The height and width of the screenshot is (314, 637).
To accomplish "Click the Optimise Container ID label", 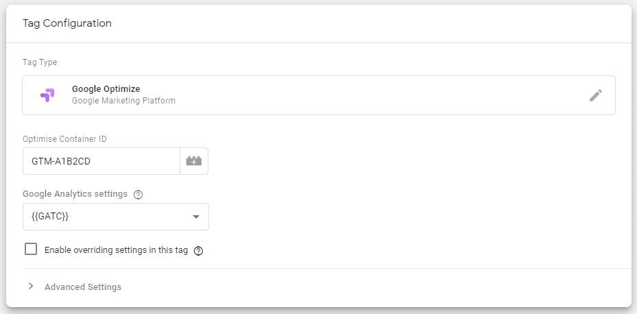I will click(x=64, y=139).
